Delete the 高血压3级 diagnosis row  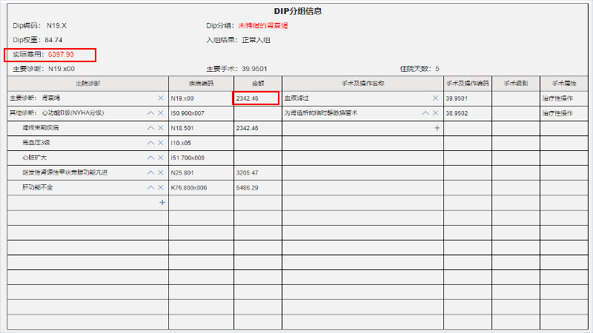(161, 143)
